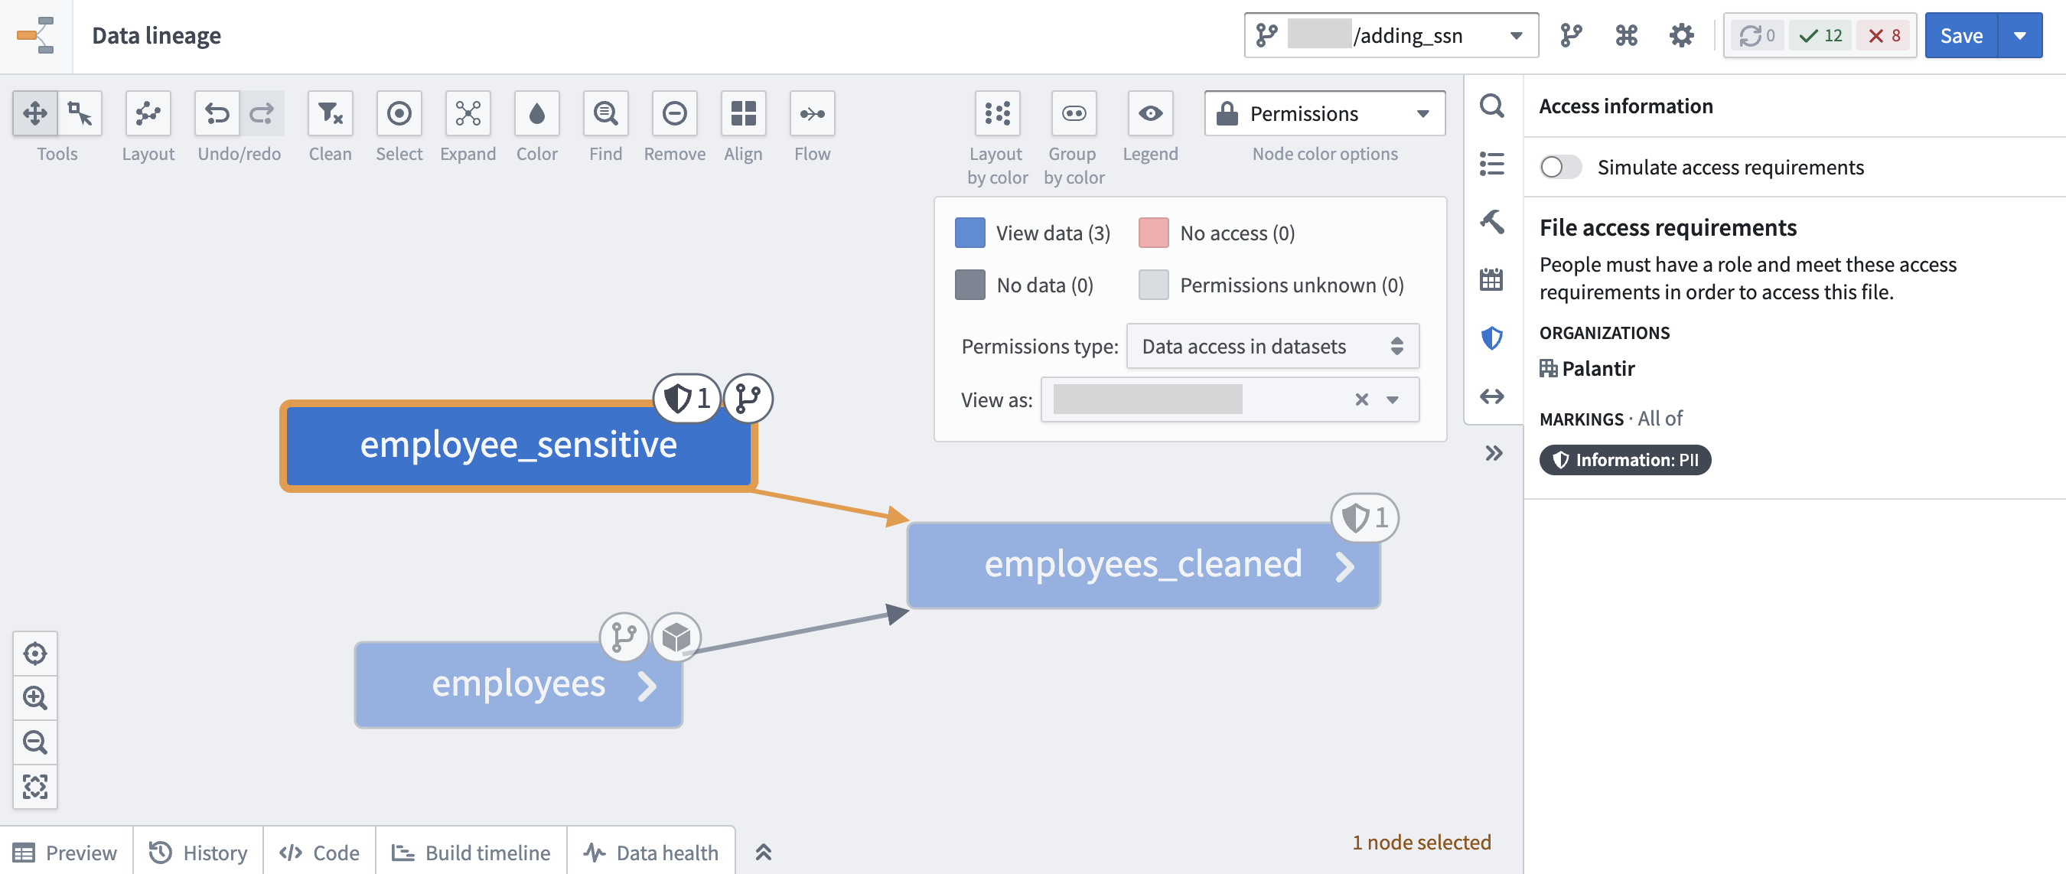Open the Clean filter tool
The image size is (2066, 874).
[331, 113]
